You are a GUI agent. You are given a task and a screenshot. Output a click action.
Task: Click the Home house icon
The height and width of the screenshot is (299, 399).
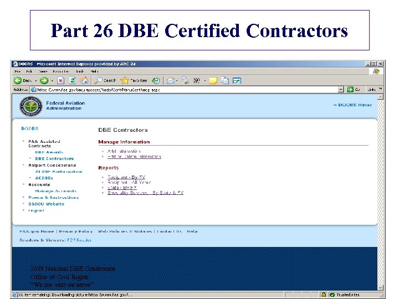84,81
